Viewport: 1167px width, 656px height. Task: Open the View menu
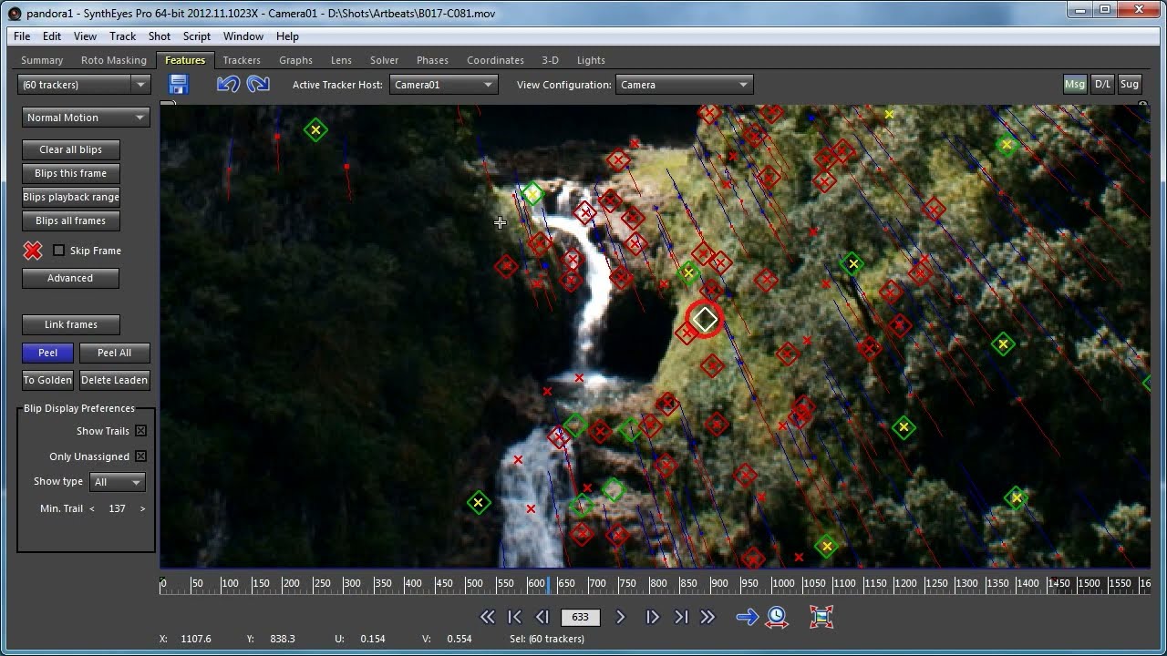tap(85, 36)
